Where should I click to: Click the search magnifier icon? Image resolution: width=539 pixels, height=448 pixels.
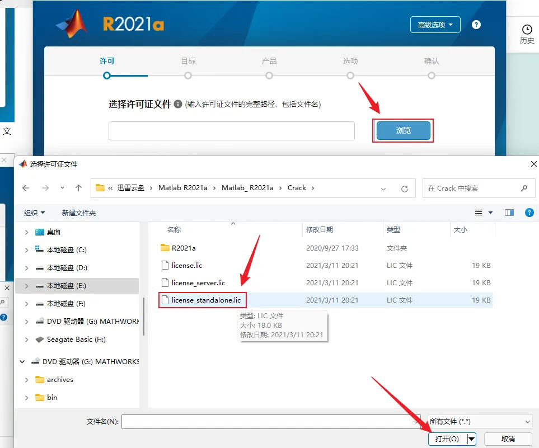(524, 188)
